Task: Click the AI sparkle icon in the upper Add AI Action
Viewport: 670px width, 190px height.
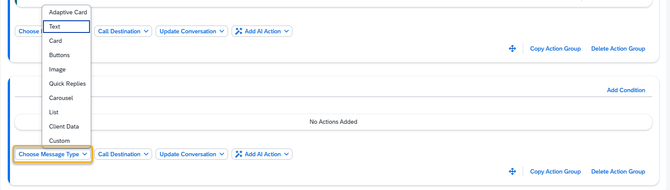Action: pyautogui.click(x=239, y=32)
